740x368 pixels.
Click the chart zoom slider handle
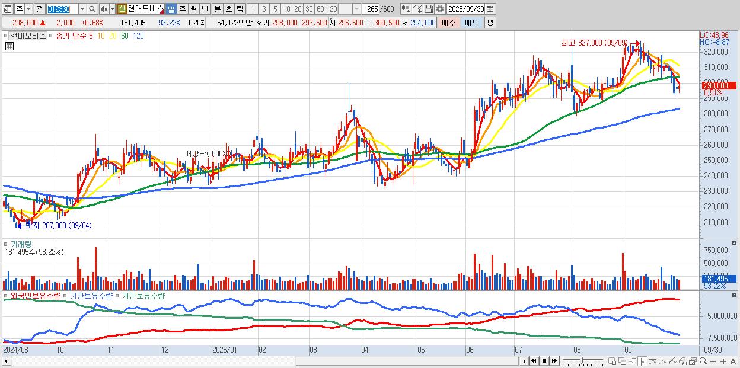coord(582,361)
